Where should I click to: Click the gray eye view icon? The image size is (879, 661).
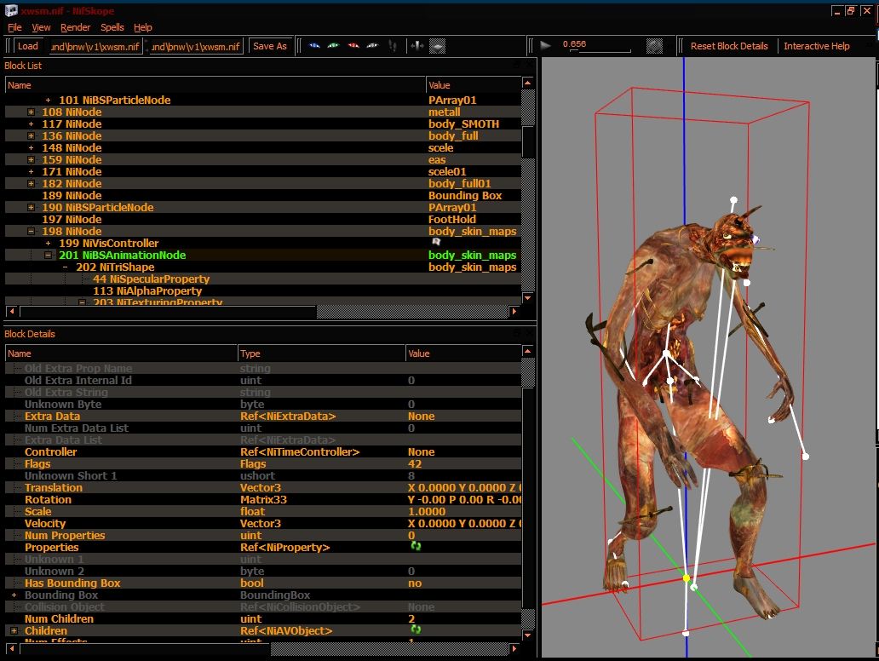click(x=372, y=46)
